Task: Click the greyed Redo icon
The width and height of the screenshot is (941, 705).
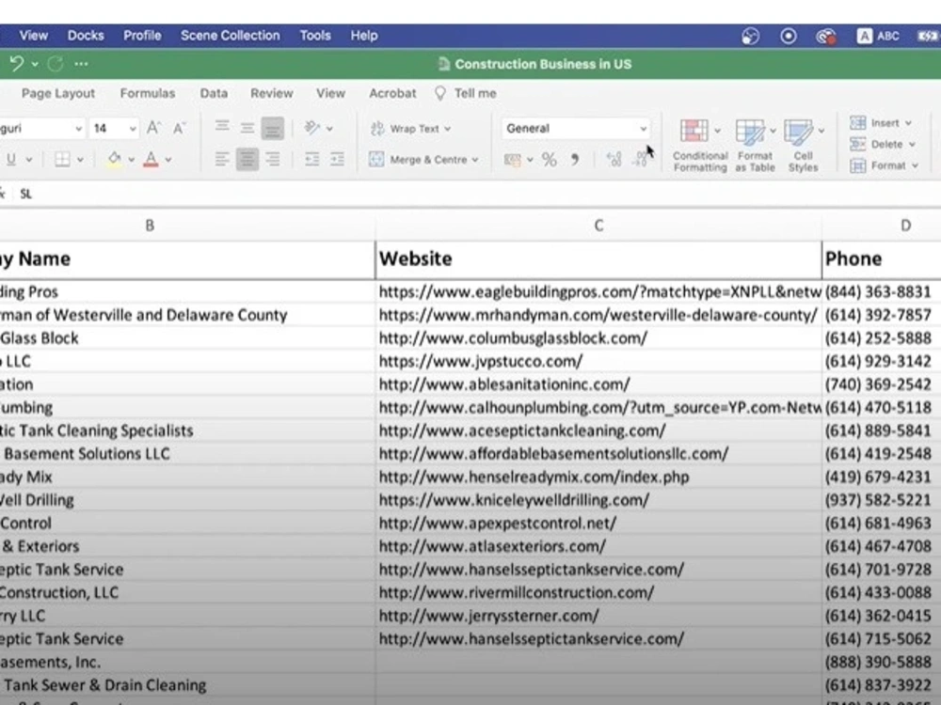Action: click(x=56, y=64)
